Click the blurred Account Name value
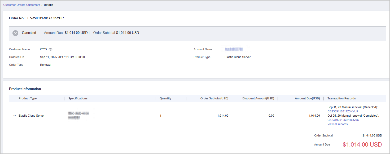 tap(234, 49)
